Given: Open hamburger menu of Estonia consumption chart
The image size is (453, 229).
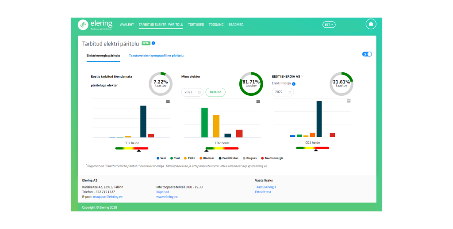Looking at the screenshot, I should [x=168, y=101].
